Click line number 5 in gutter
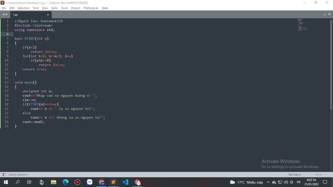333x187 pixels. pos(7,39)
